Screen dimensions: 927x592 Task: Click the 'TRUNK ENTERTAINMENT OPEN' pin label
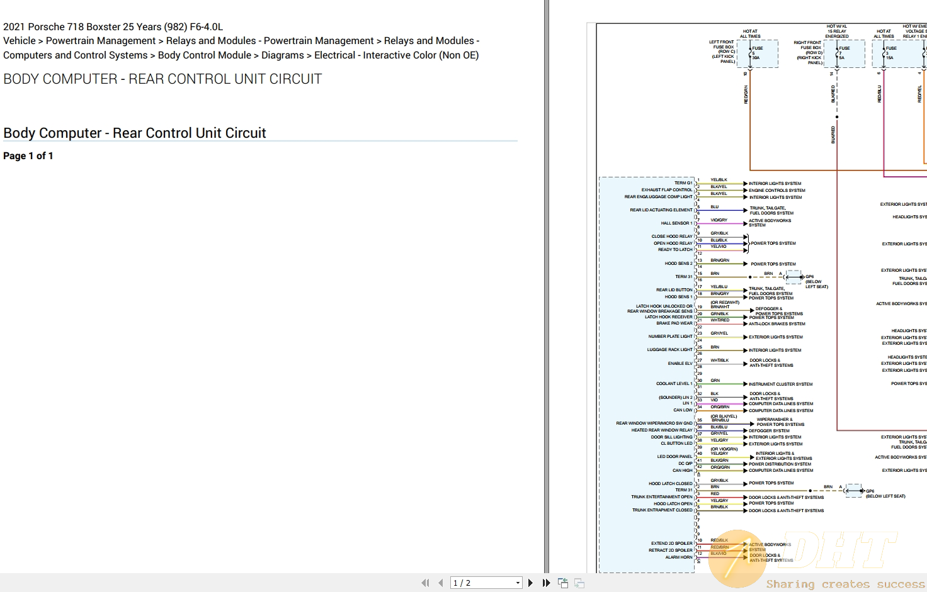[662, 497]
